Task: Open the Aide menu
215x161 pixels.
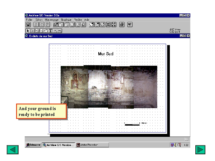Action: click(x=87, y=20)
